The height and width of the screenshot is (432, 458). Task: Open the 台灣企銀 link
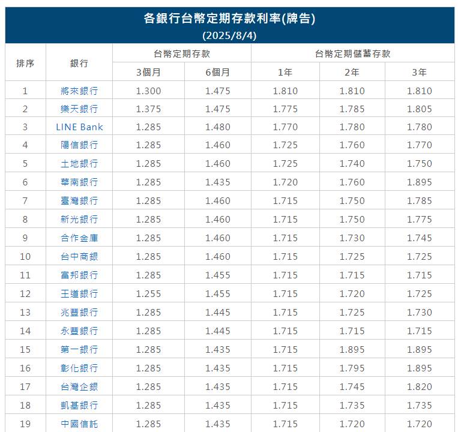(79, 387)
